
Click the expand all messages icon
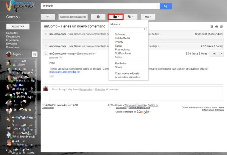coord(211,26)
